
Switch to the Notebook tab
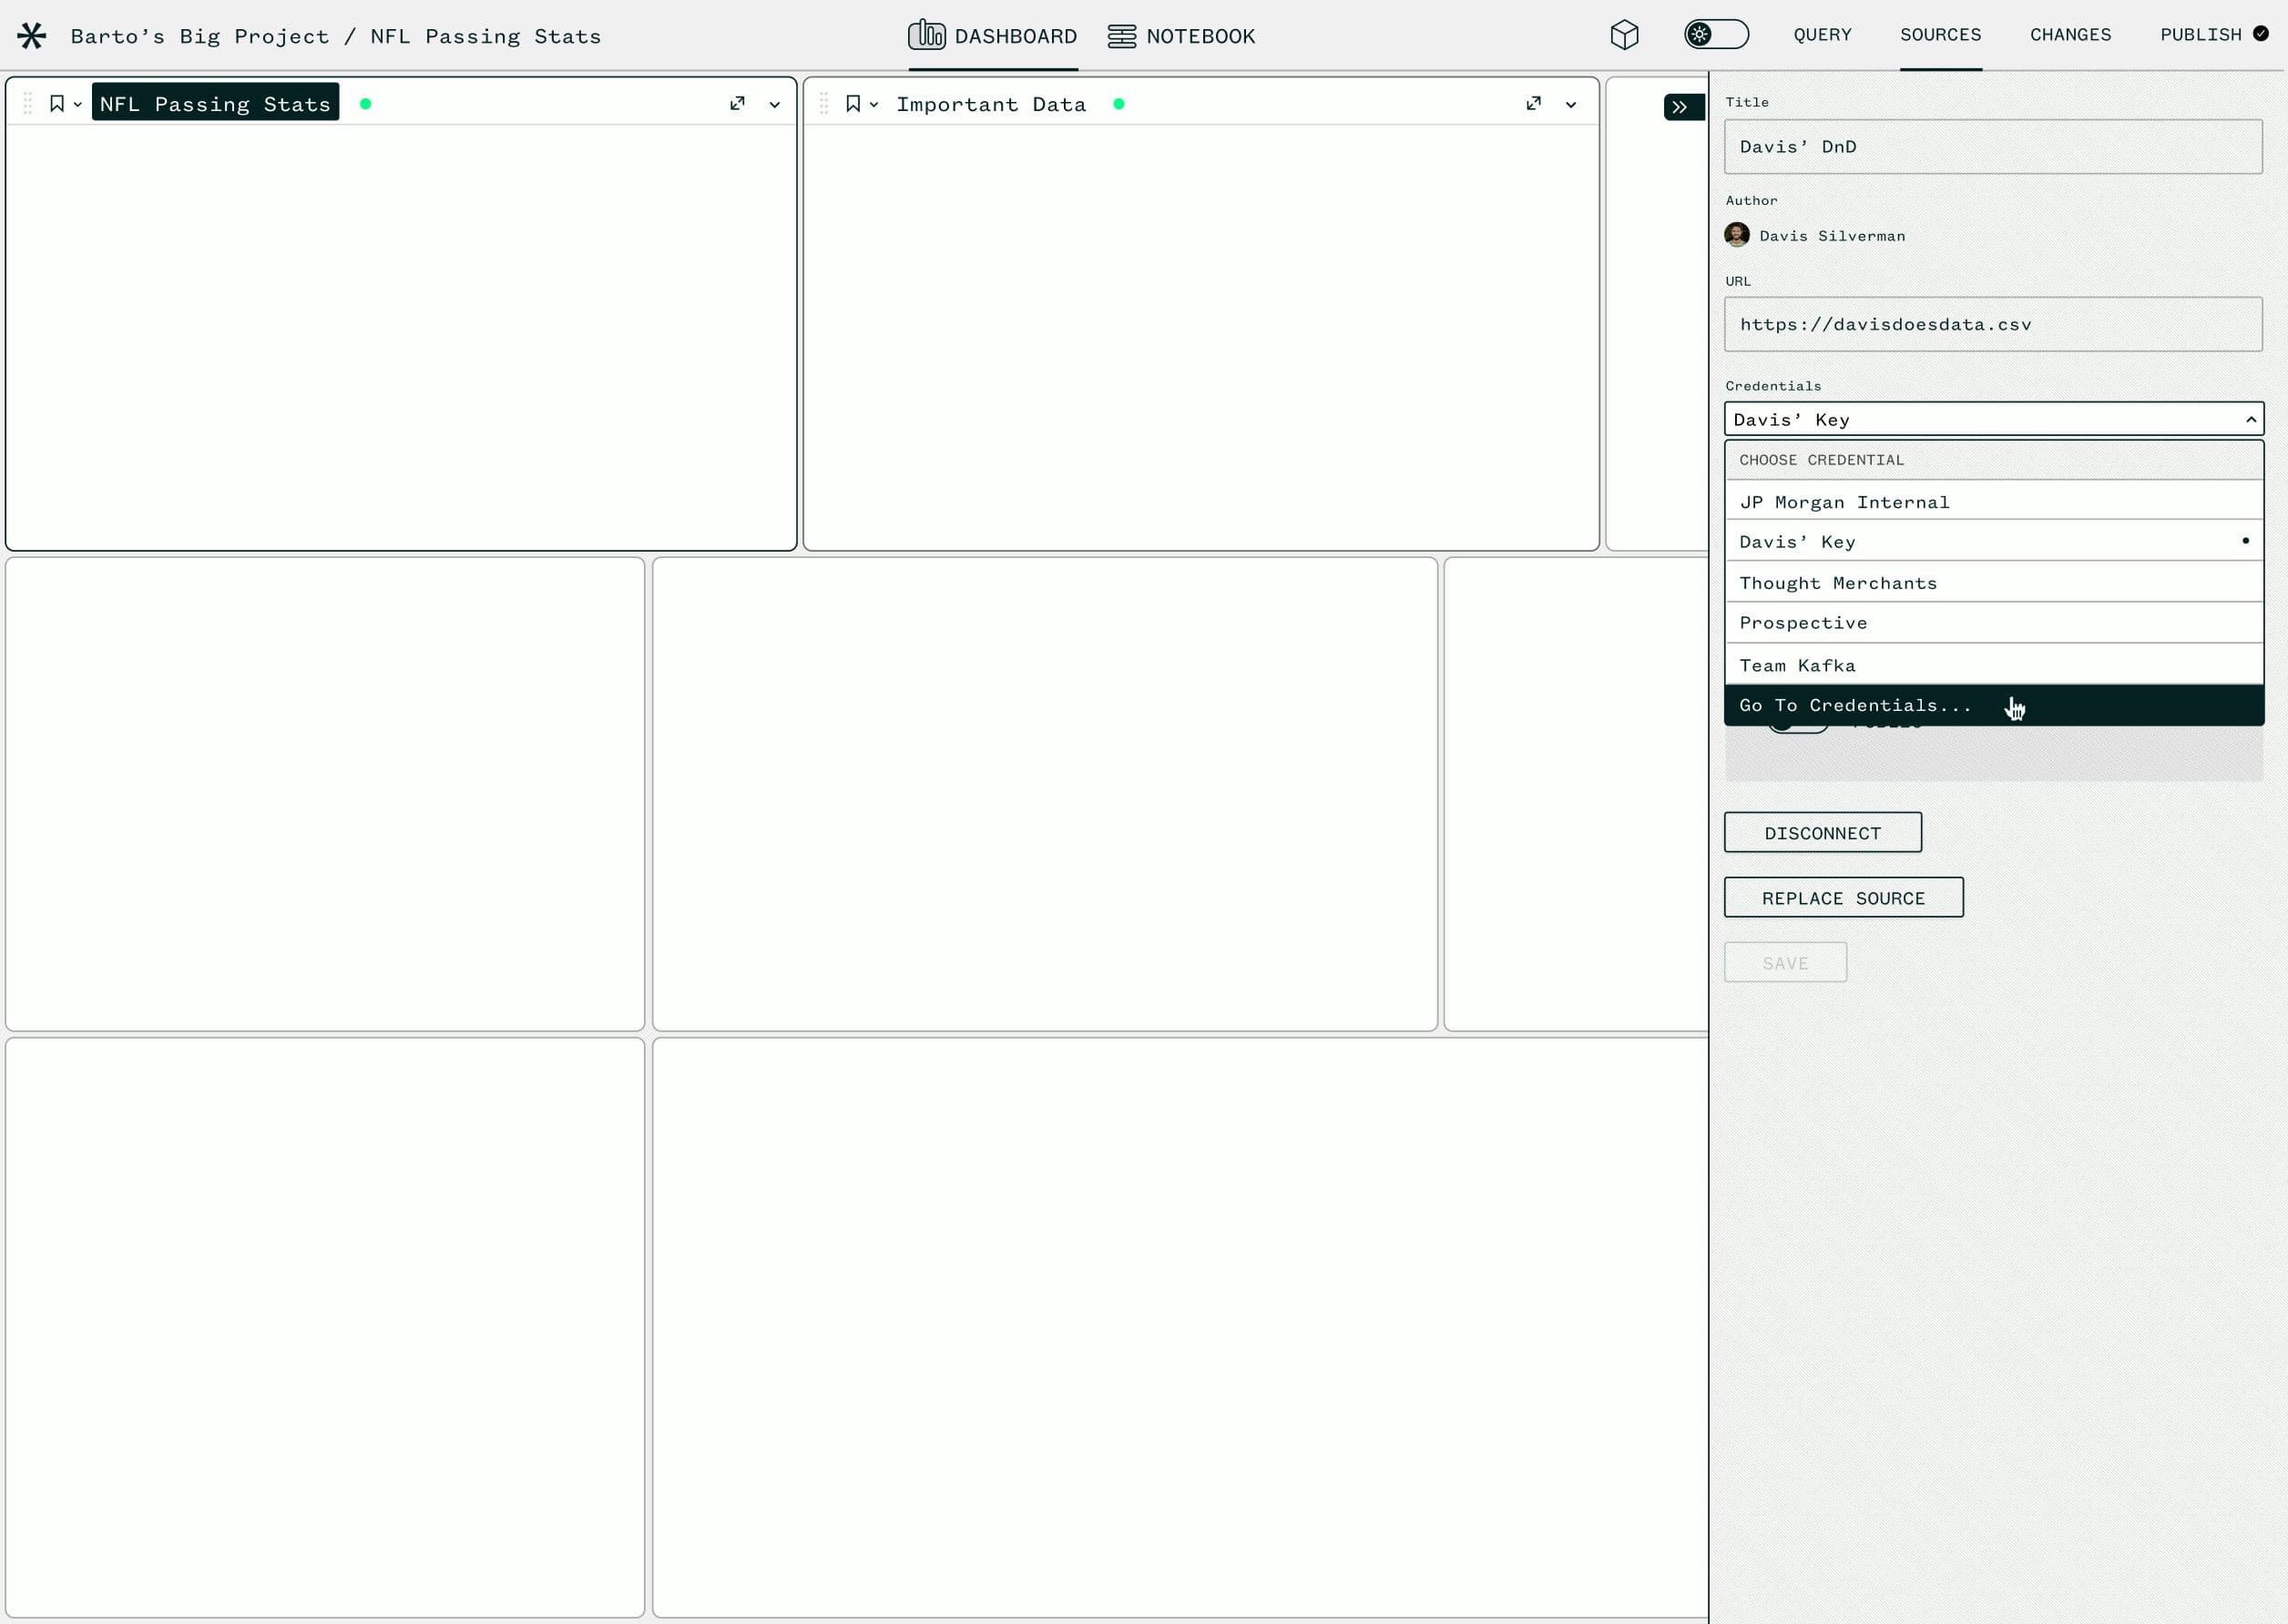click(x=1181, y=36)
